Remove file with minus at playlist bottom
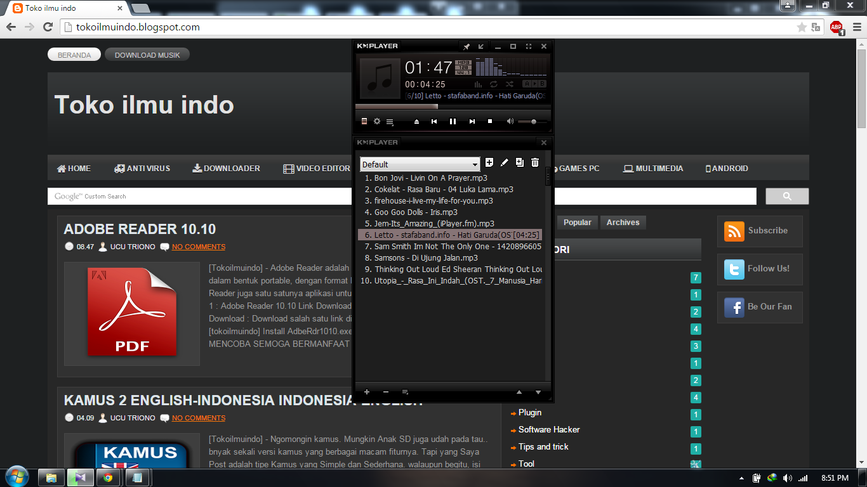 click(386, 392)
